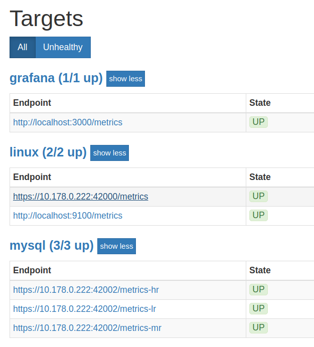
Task: Click the UP badge for localhost:9100
Action: 258,215
